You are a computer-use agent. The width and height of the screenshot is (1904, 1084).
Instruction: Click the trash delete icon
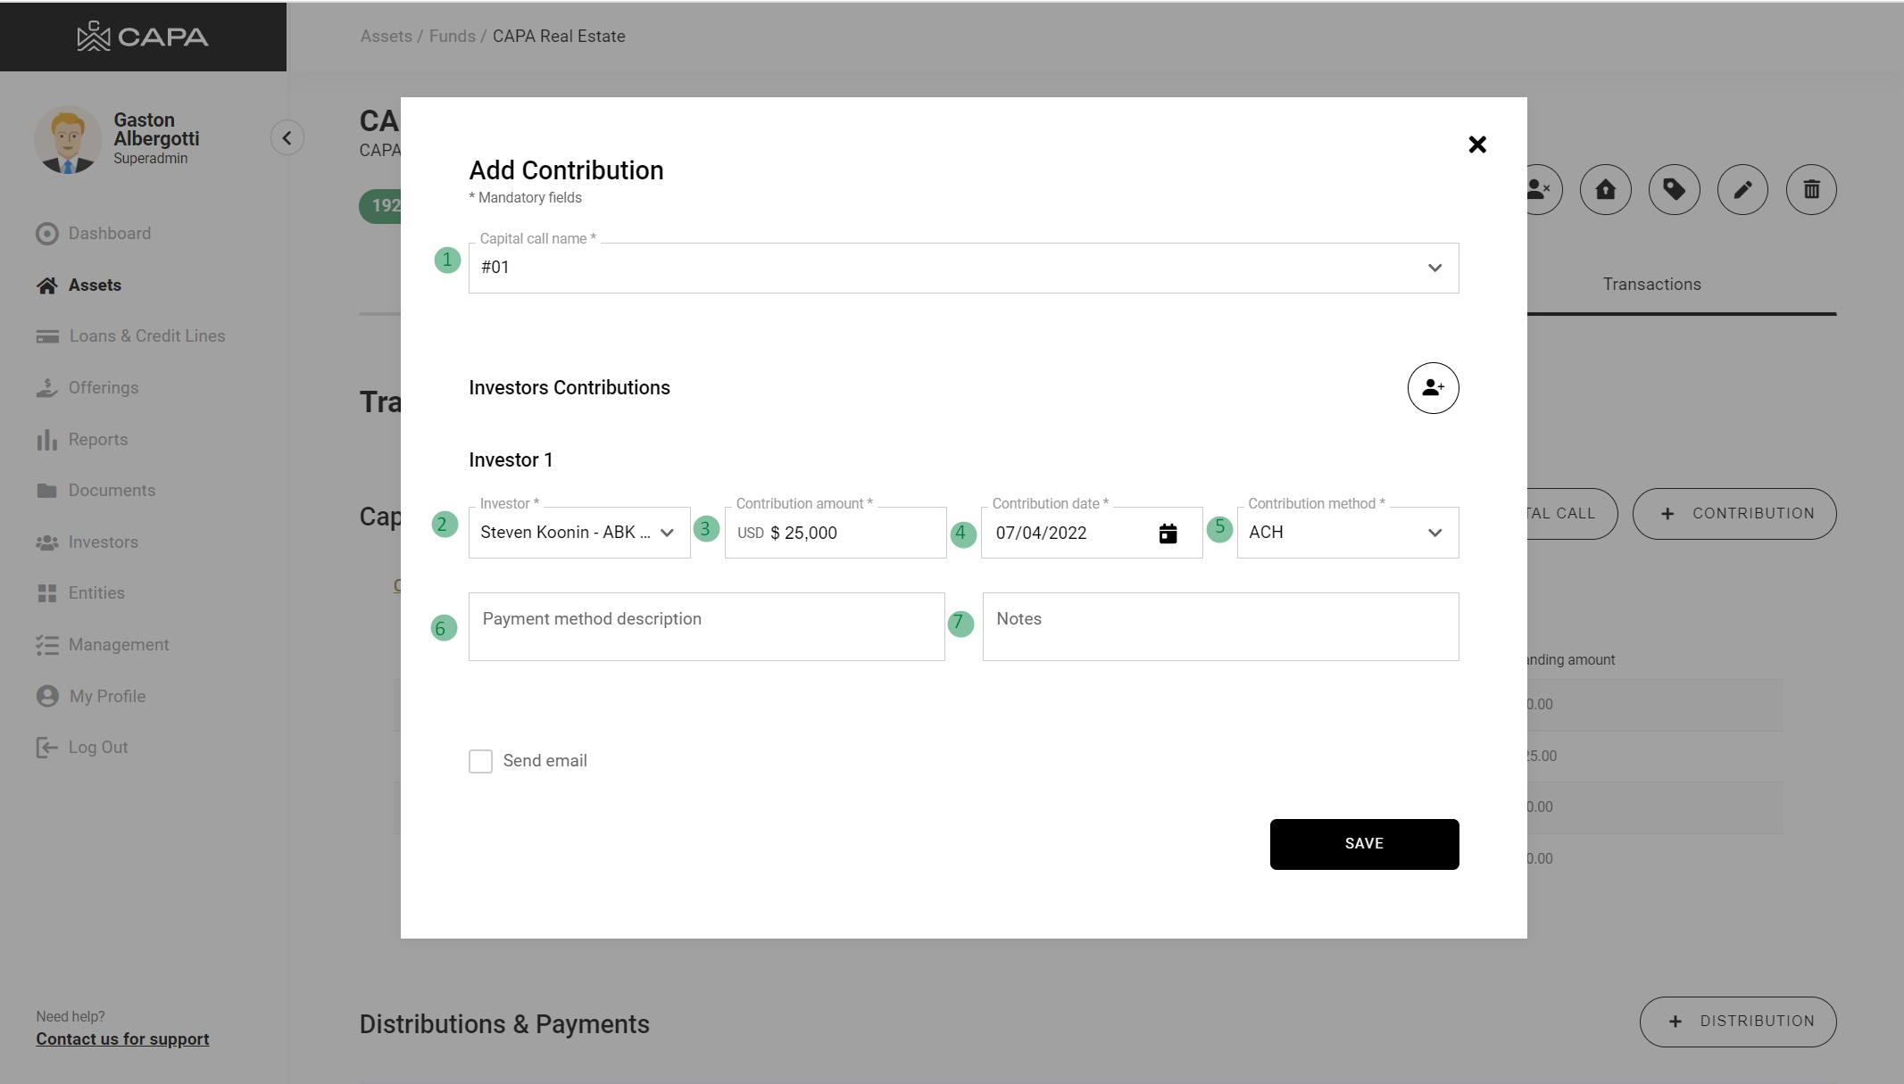click(x=1811, y=190)
